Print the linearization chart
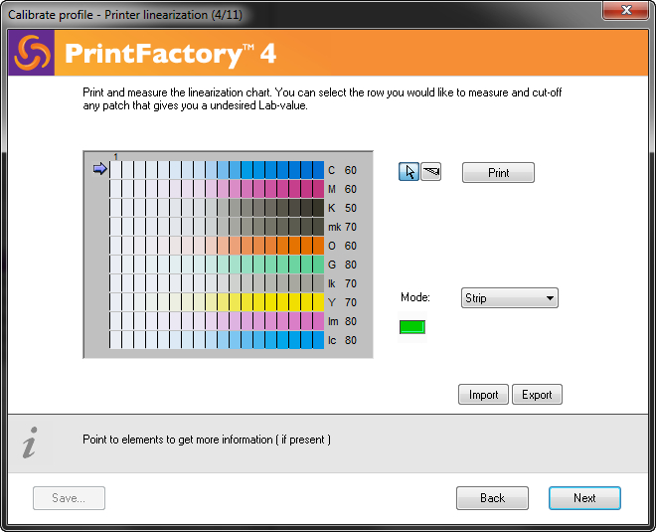This screenshot has height=532, width=656. (x=498, y=173)
